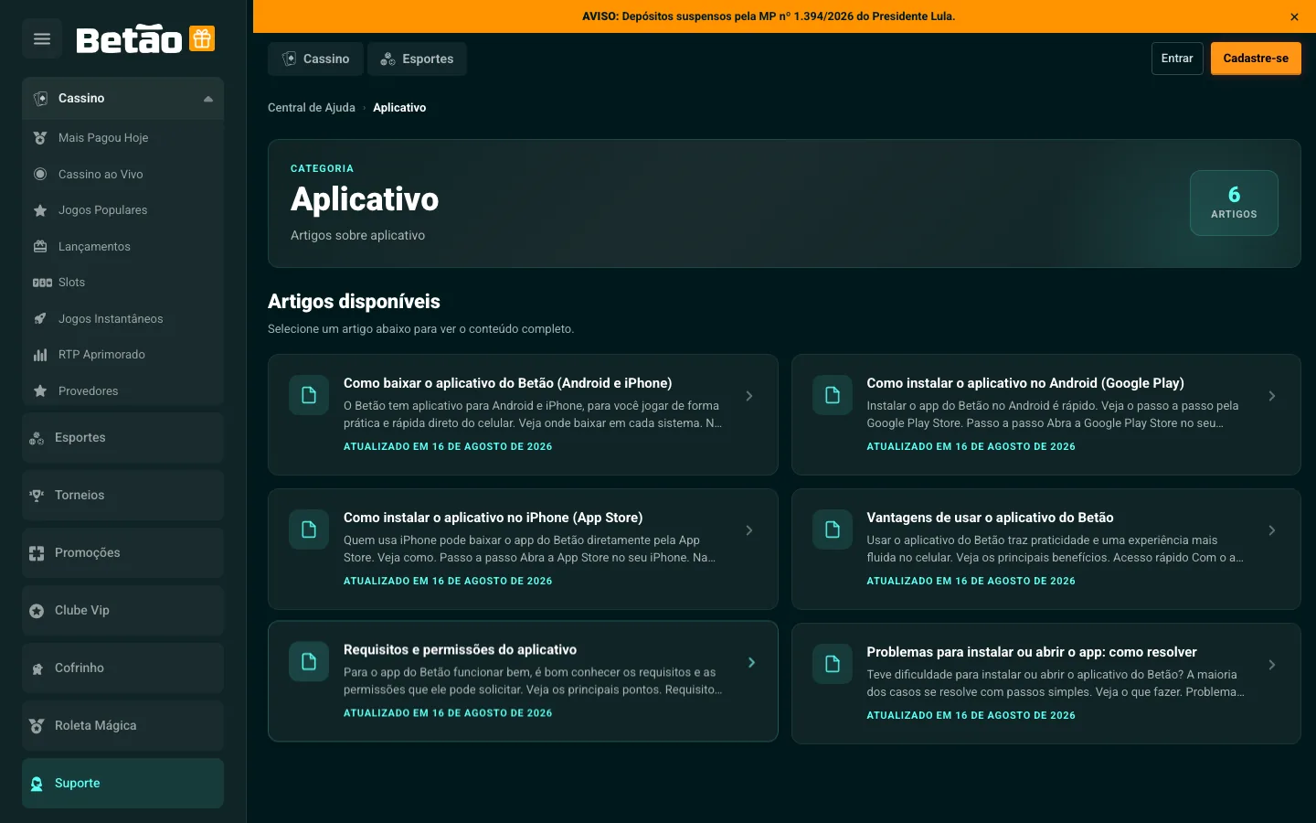Collapse the Cassino sidebar section arrow
This screenshot has width=1316, height=823.
[208, 99]
